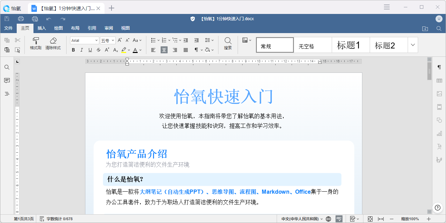Open the table settings in the right sidebar
446x223 pixels.
(439, 80)
